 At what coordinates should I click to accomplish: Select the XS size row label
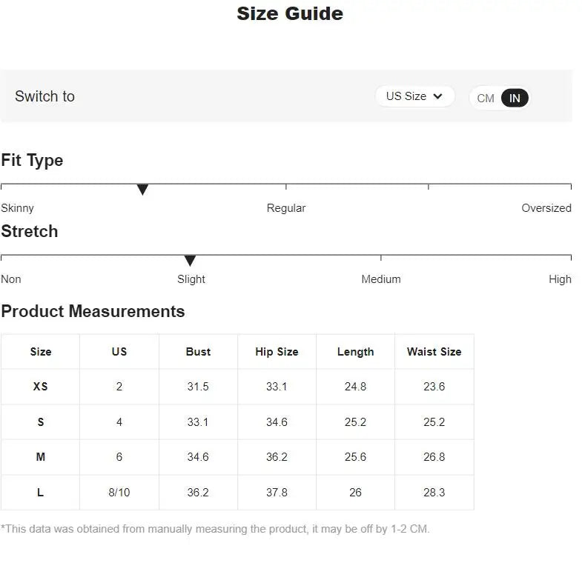(41, 387)
